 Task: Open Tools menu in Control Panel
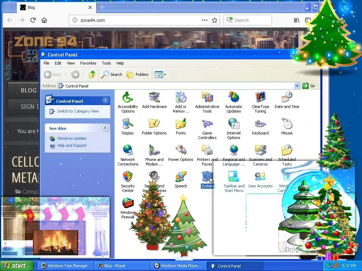coord(106,63)
